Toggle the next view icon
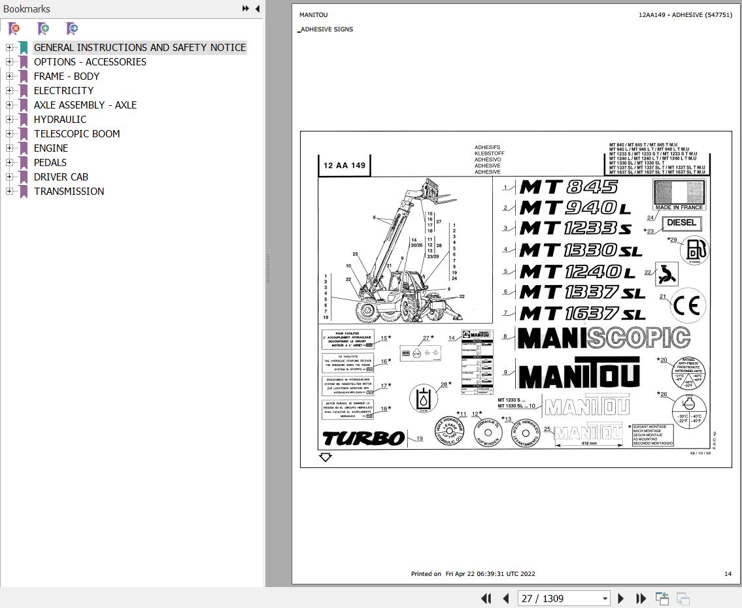The image size is (742, 608). [x=683, y=598]
